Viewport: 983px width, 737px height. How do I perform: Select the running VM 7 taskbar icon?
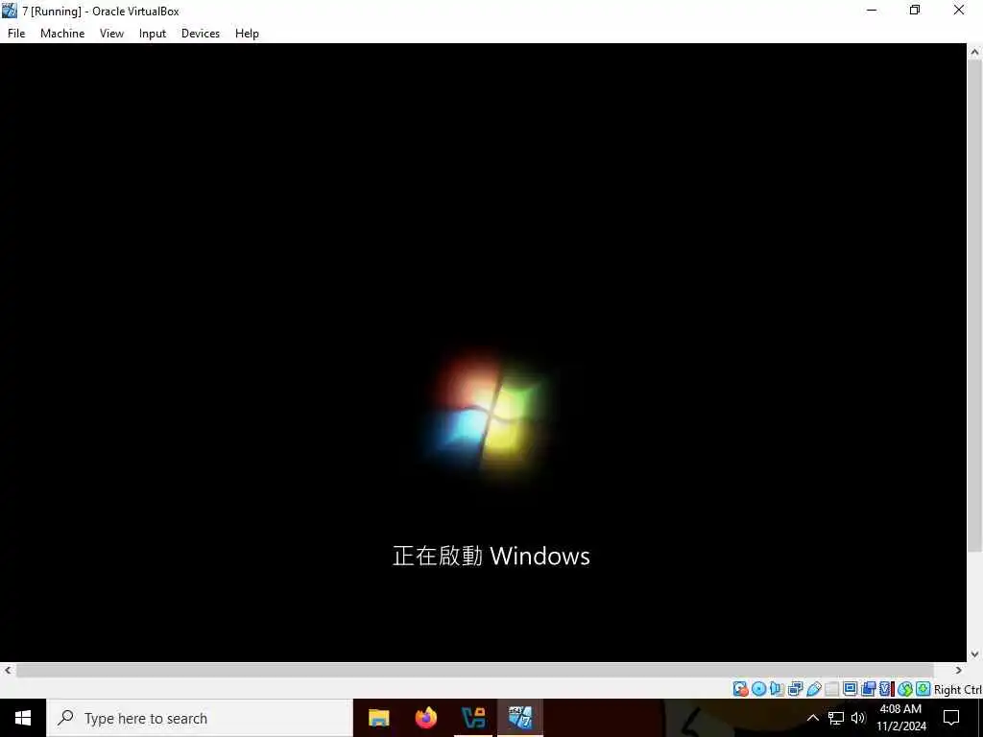(x=520, y=718)
